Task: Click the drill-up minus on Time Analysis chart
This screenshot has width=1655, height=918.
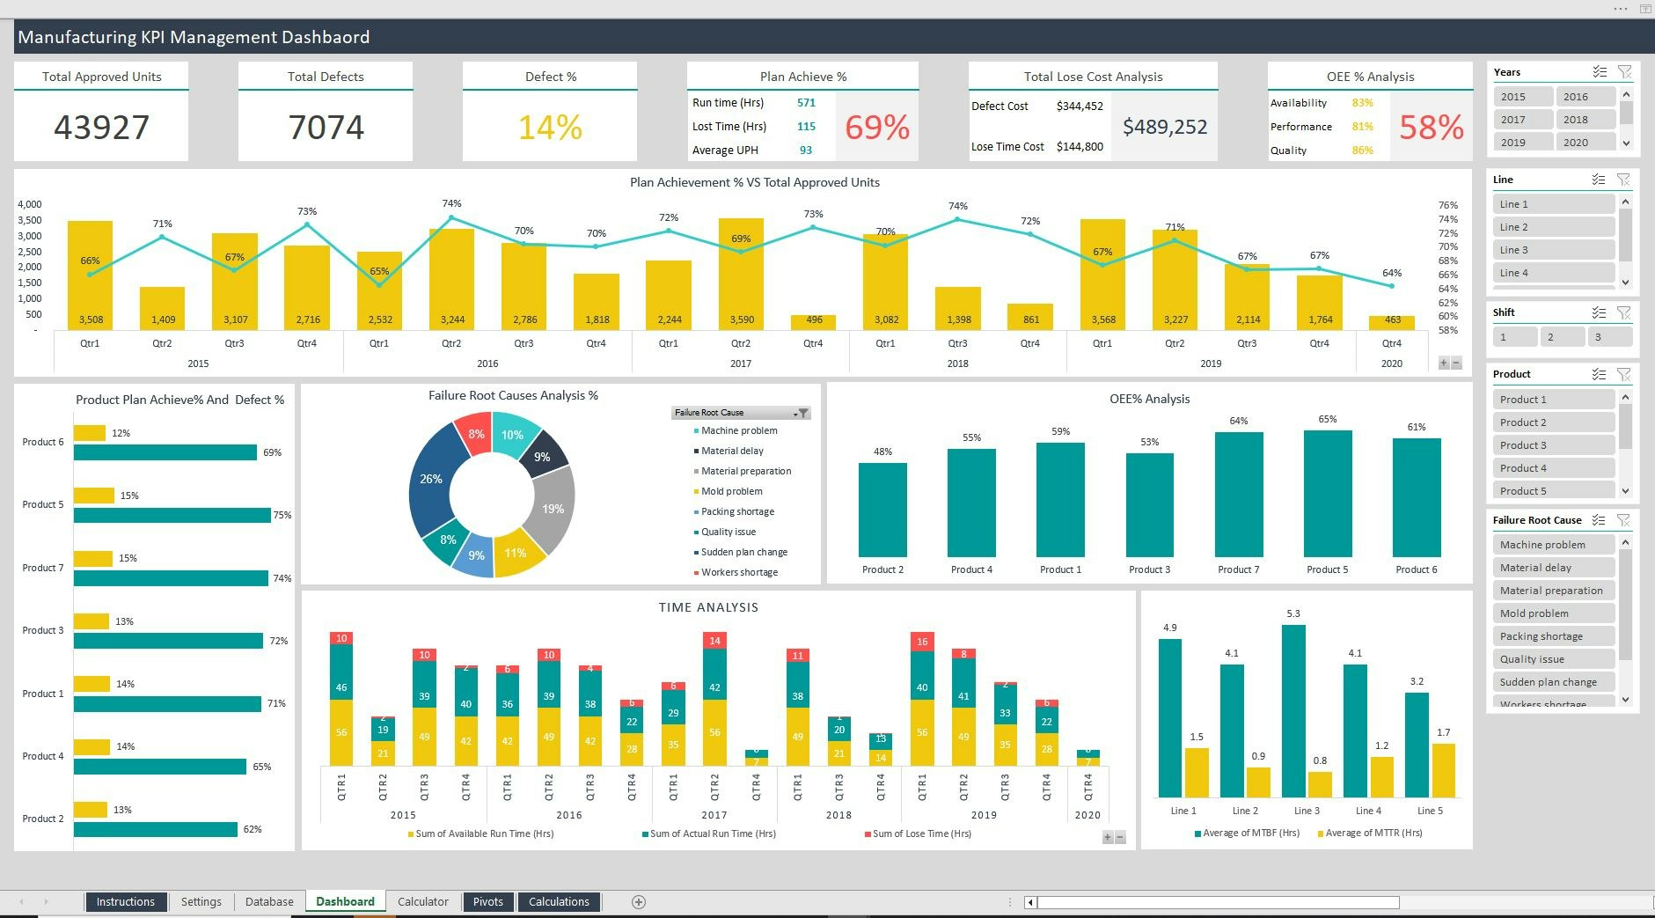Action: pos(1118,837)
